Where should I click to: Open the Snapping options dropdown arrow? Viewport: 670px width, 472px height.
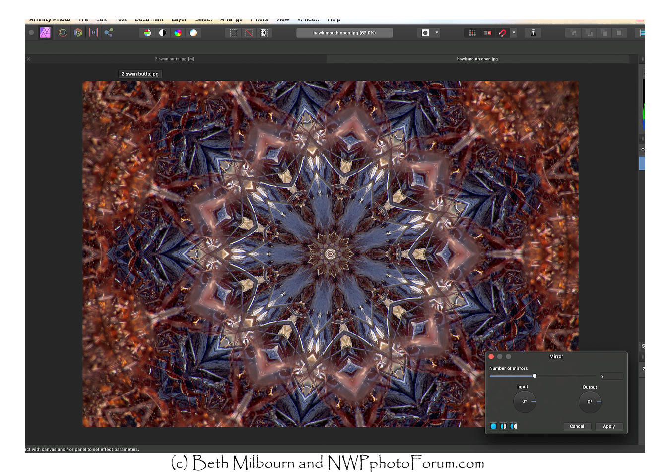(514, 33)
